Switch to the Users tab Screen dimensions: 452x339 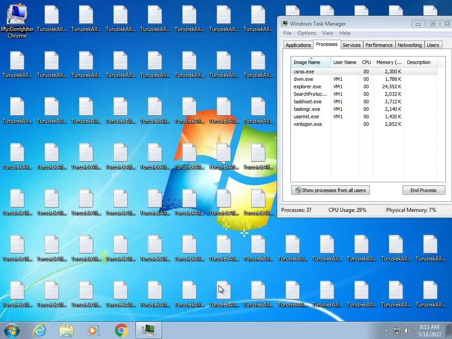pos(433,45)
